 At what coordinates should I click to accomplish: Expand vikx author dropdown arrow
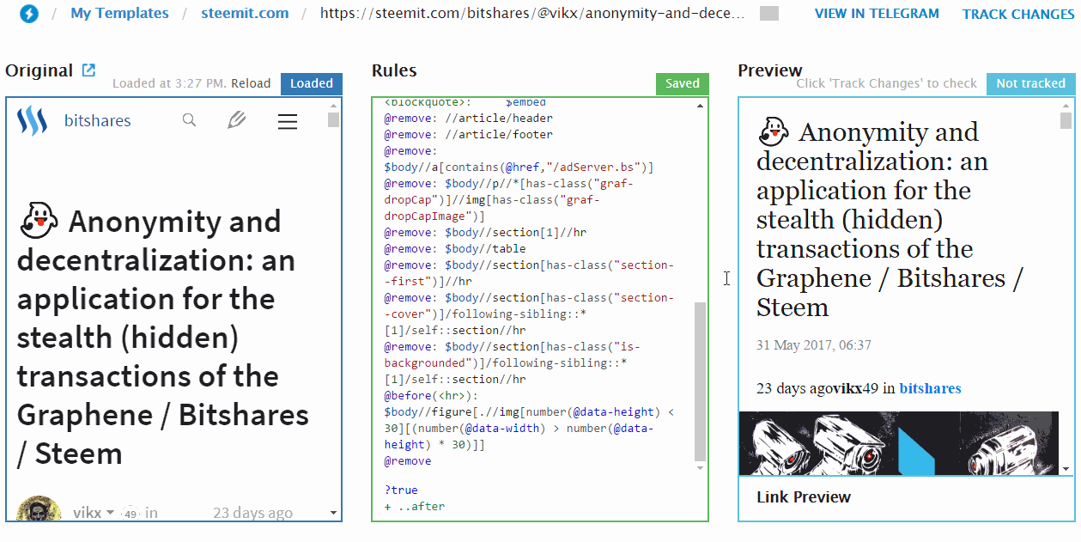[110, 513]
